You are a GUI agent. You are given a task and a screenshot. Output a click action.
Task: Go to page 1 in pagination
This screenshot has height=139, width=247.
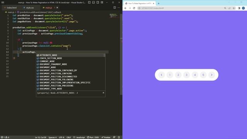tap(170, 75)
